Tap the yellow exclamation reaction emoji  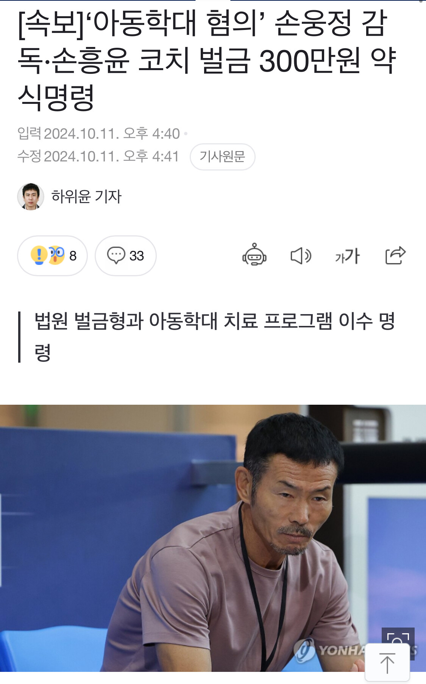point(39,255)
